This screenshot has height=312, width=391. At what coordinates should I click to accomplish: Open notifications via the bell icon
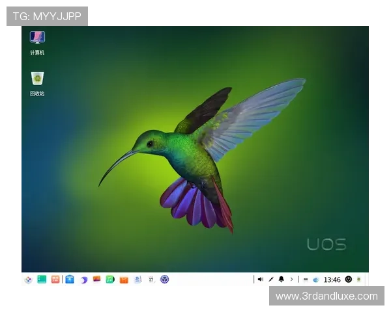[x=282, y=279]
